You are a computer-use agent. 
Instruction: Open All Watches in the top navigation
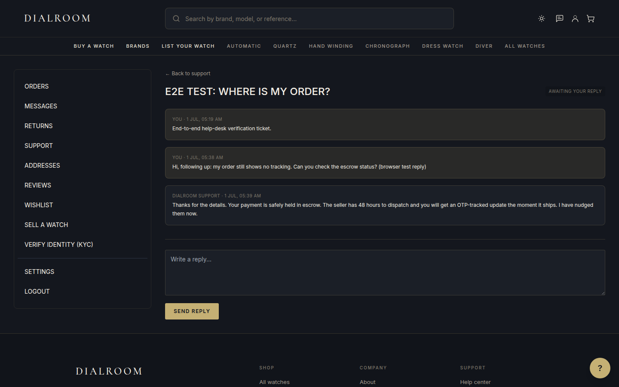click(525, 46)
